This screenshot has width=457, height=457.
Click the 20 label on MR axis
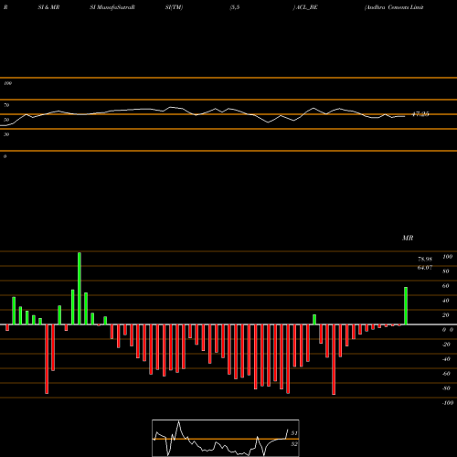click(x=446, y=315)
